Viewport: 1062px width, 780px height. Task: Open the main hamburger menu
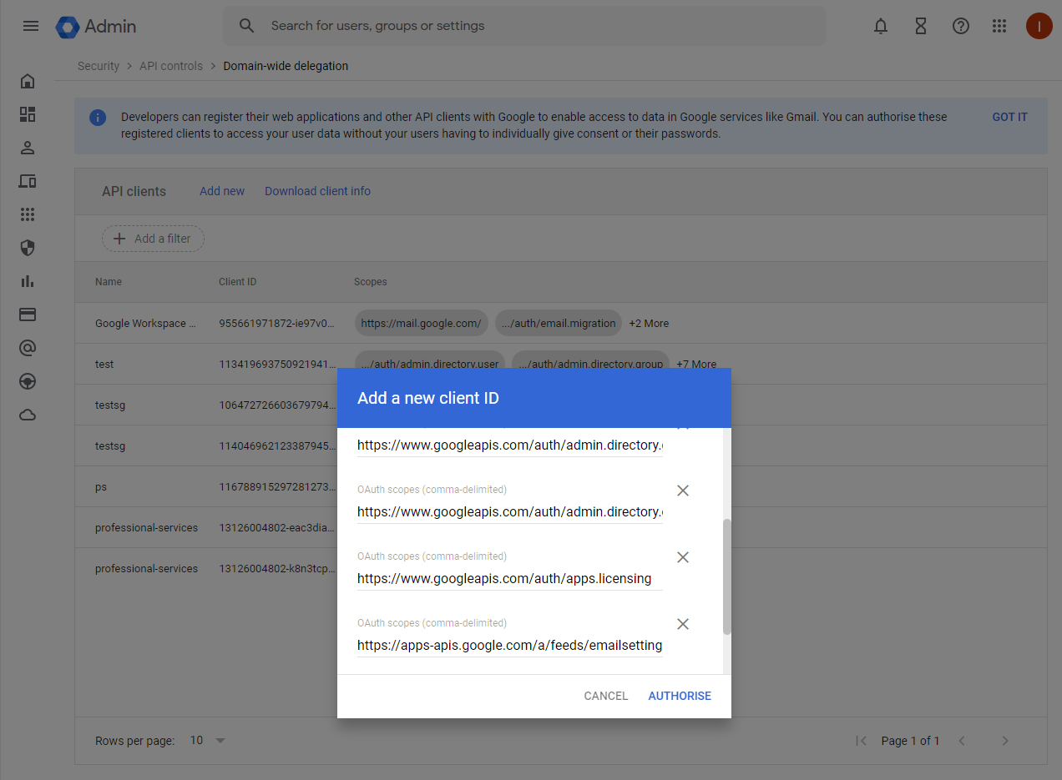pyautogui.click(x=31, y=26)
